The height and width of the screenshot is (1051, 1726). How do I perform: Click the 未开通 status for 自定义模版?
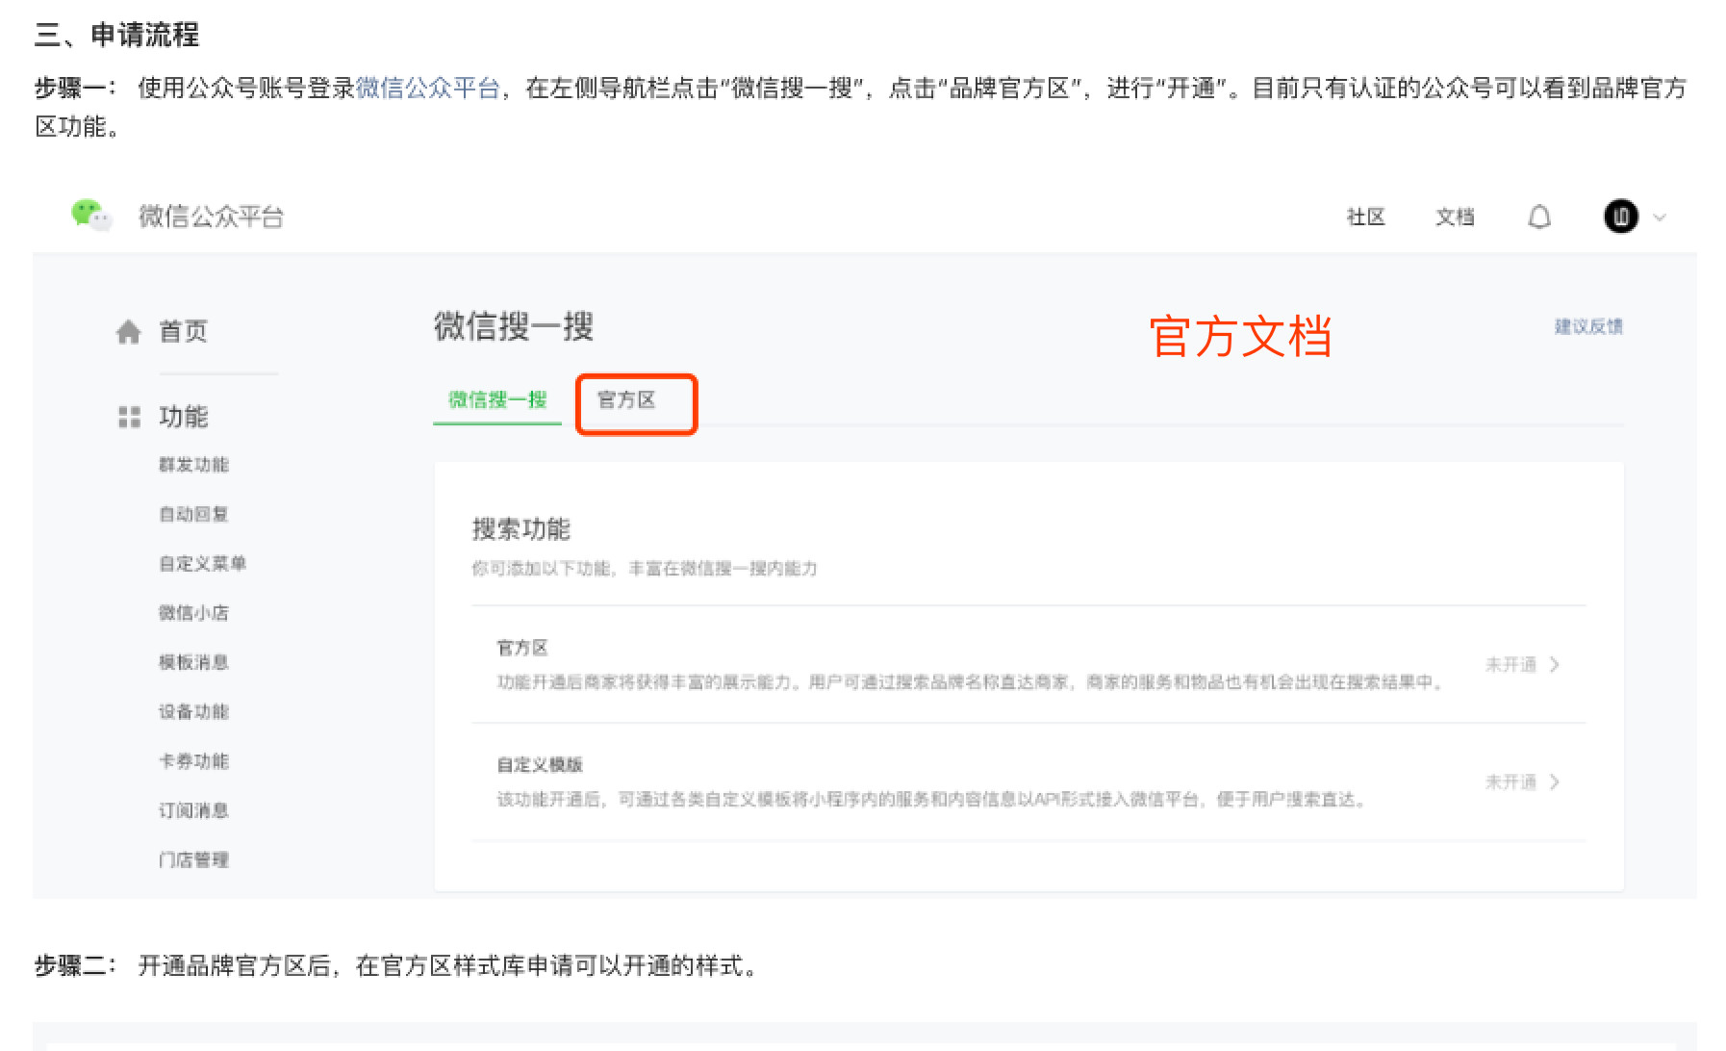click(1510, 782)
